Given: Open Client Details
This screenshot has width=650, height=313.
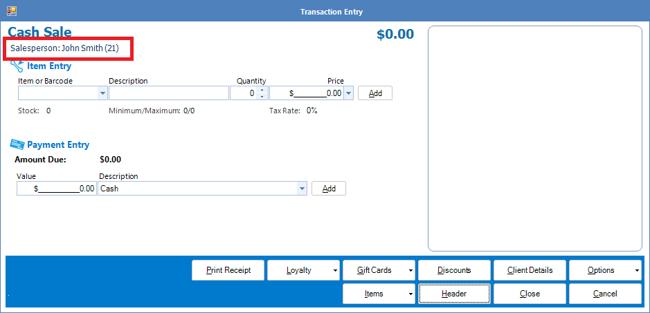Looking at the screenshot, I should pyautogui.click(x=530, y=270).
